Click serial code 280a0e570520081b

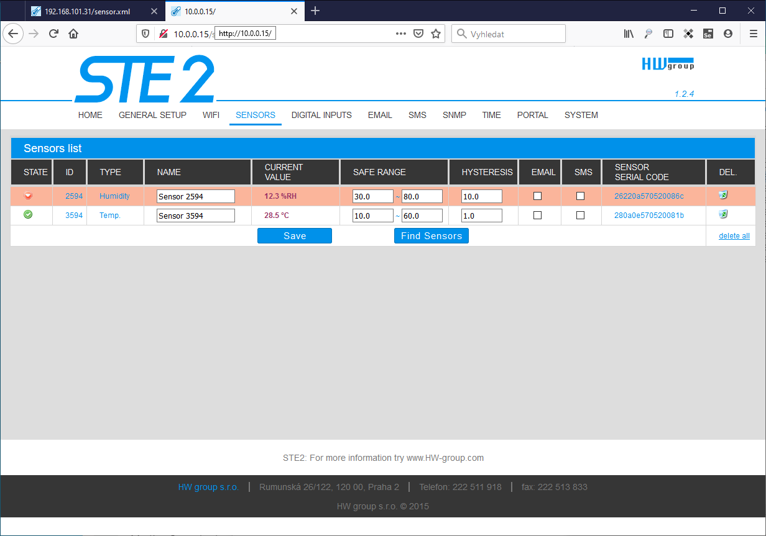click(649, 216)
